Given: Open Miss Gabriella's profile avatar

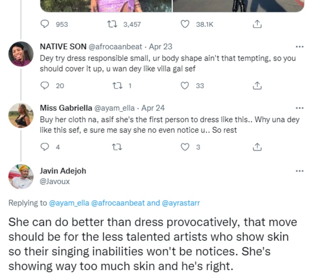Looking at the screenshot, I should coord(21,115).
